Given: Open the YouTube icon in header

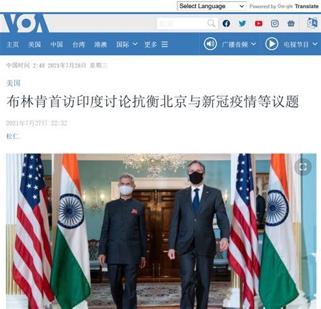Looking at the screenshot, I should (x=259, y=24).
